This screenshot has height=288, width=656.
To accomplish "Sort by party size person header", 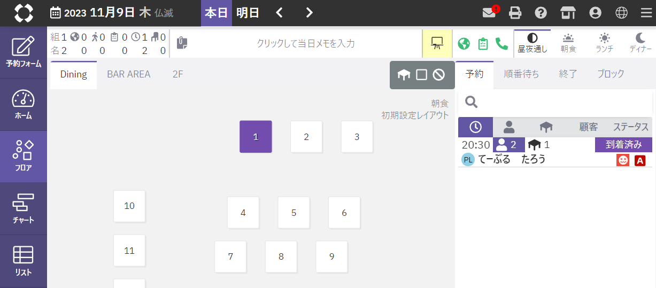I will pyautogui.click(x=509, y=127).
